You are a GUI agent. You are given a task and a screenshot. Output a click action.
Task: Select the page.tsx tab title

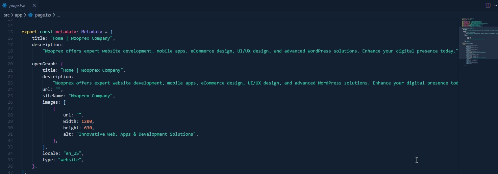pos(17,5)
